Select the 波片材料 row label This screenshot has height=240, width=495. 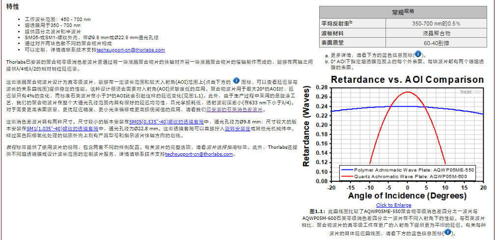(x=332, y=33)
